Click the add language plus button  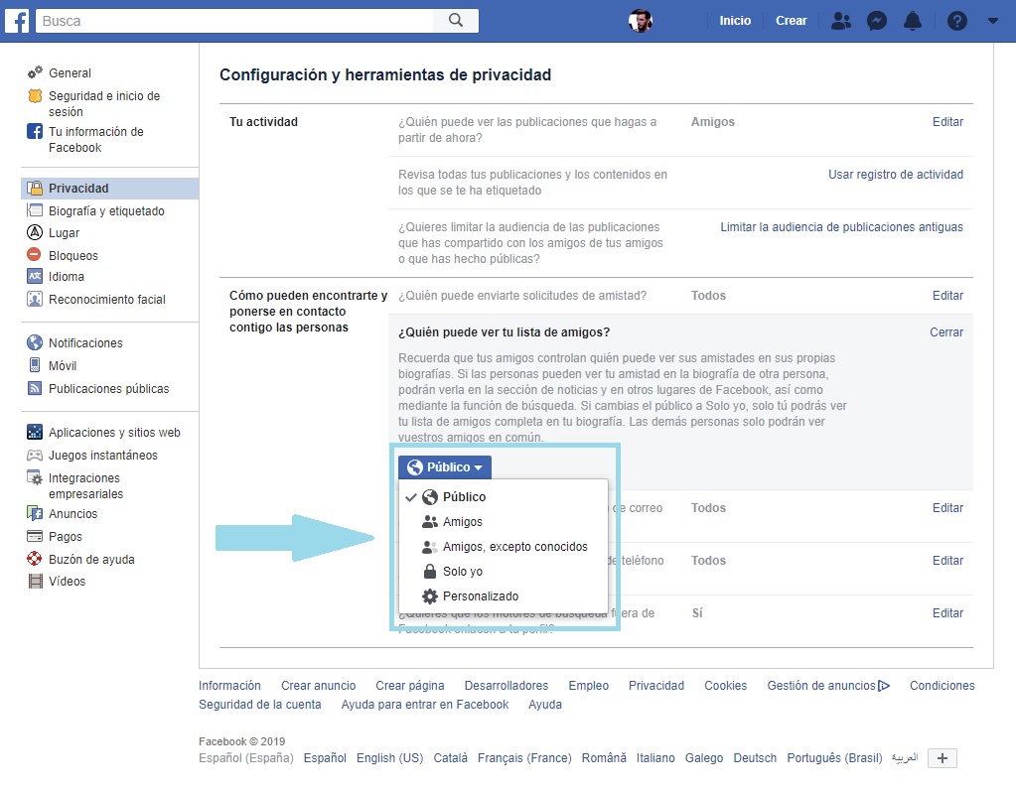click(x=943, y=758)
